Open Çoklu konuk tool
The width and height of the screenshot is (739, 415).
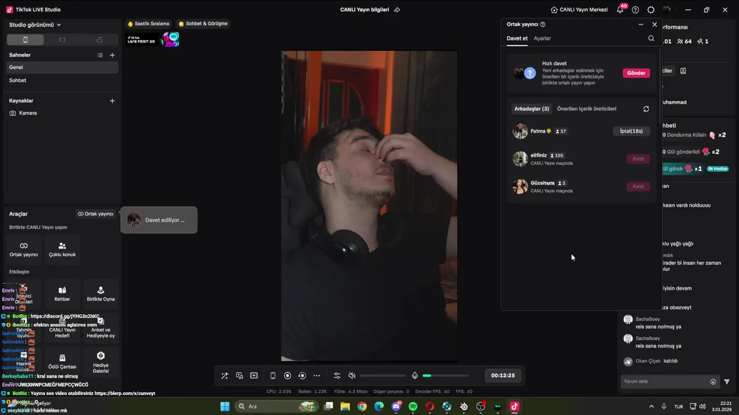pos(62,249)
